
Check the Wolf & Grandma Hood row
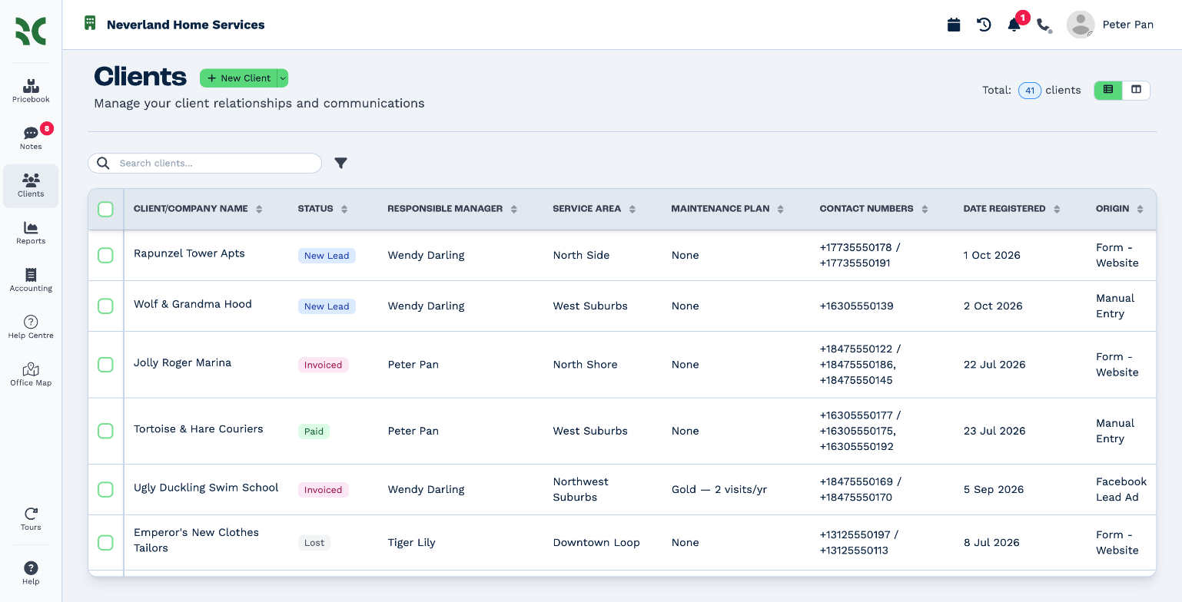click(x=105, y=306)
